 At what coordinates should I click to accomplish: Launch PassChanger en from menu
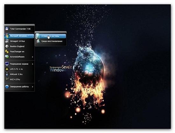click(19, 52)
